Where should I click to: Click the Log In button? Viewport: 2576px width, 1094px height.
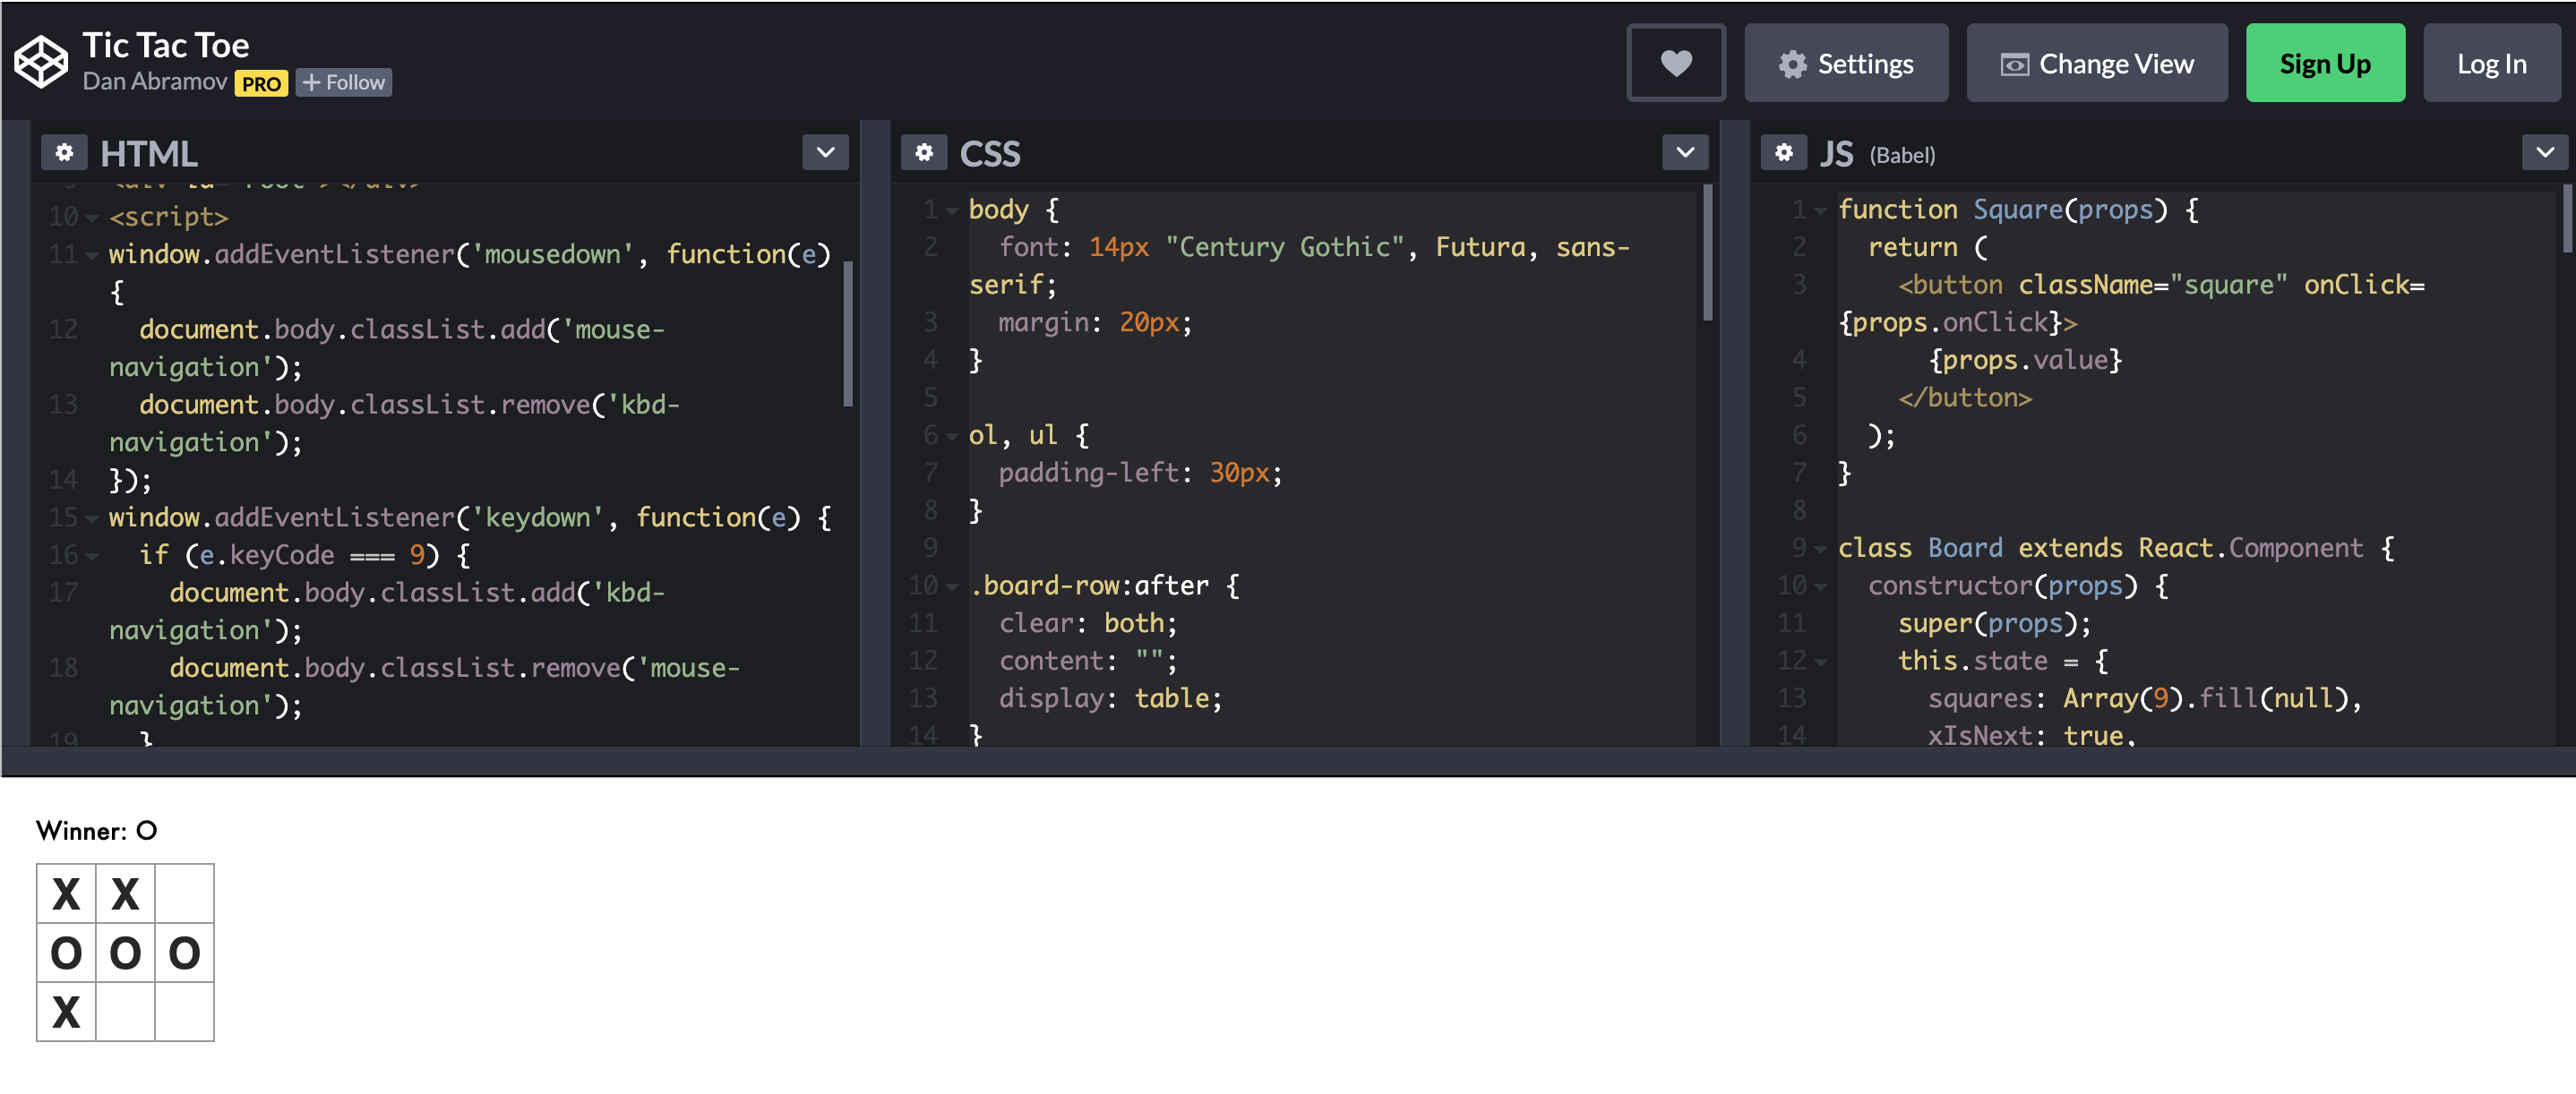(x=2491, y=63)
